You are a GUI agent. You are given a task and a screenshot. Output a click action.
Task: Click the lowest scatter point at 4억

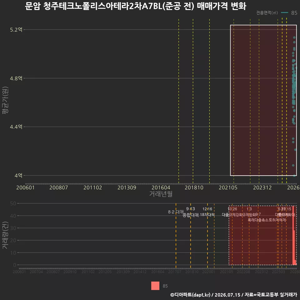294,175
